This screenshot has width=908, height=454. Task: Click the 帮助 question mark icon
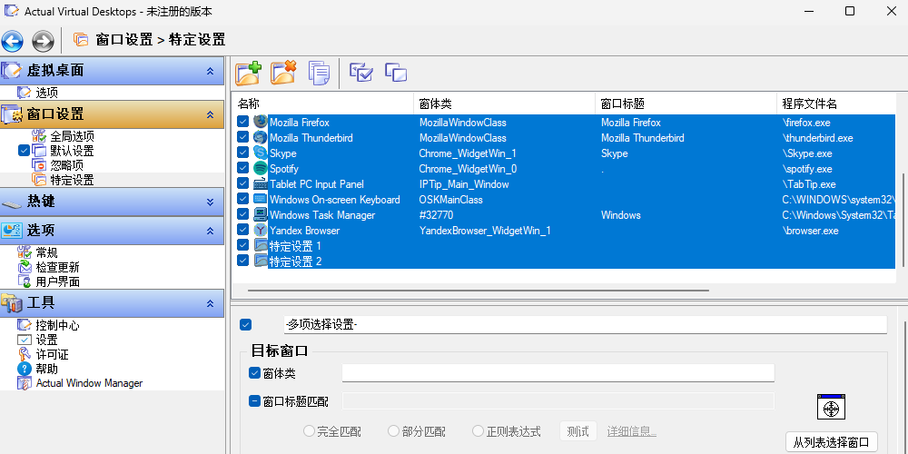click(25, 369)
